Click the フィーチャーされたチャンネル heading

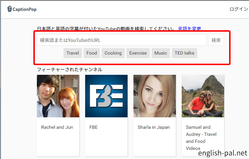click(70, 70)
